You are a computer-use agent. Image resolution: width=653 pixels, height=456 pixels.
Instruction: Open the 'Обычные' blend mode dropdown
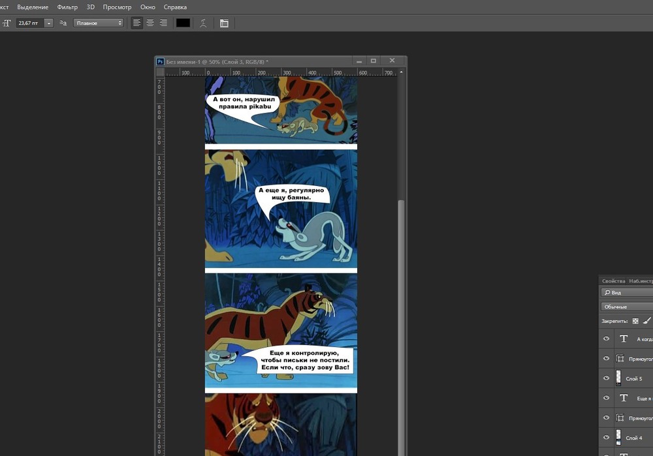point(627,307)
